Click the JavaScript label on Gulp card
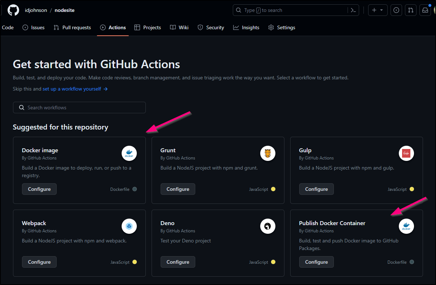The width and height of the screenshot is (436, 285). (397, 189)
